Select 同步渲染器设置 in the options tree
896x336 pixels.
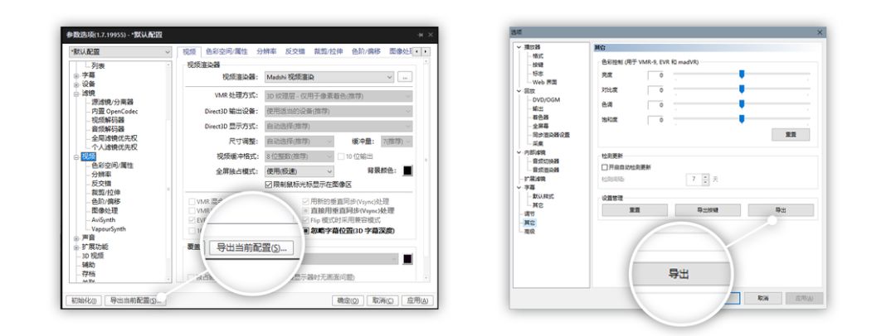(x=551, y=135)
